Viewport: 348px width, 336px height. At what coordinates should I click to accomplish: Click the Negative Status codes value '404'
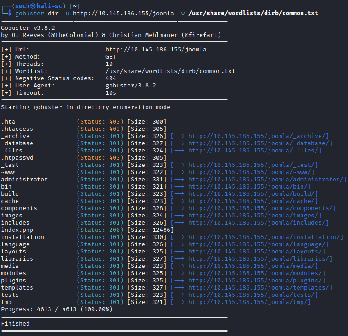click(x=111, y=78)
